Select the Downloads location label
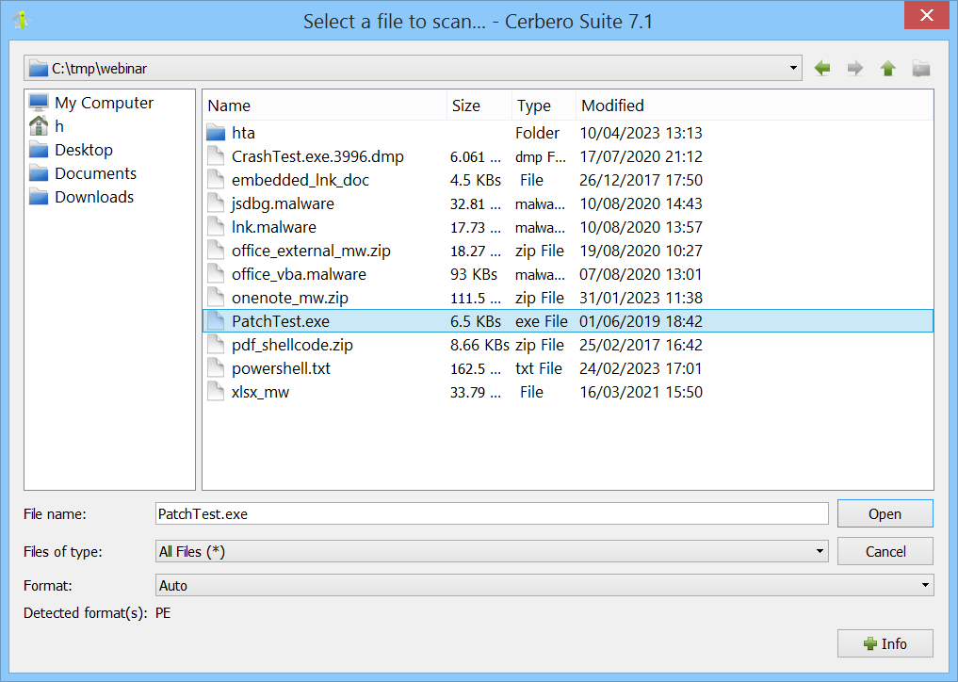 94,197
